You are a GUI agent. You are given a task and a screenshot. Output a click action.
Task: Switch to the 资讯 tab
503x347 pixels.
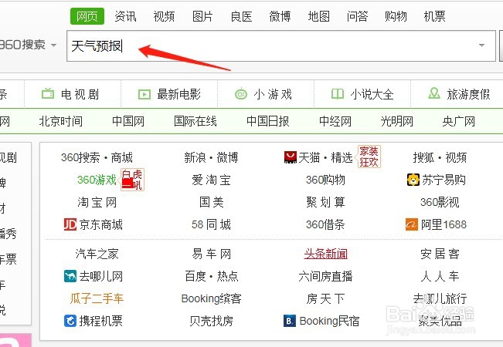pos(125,16)
